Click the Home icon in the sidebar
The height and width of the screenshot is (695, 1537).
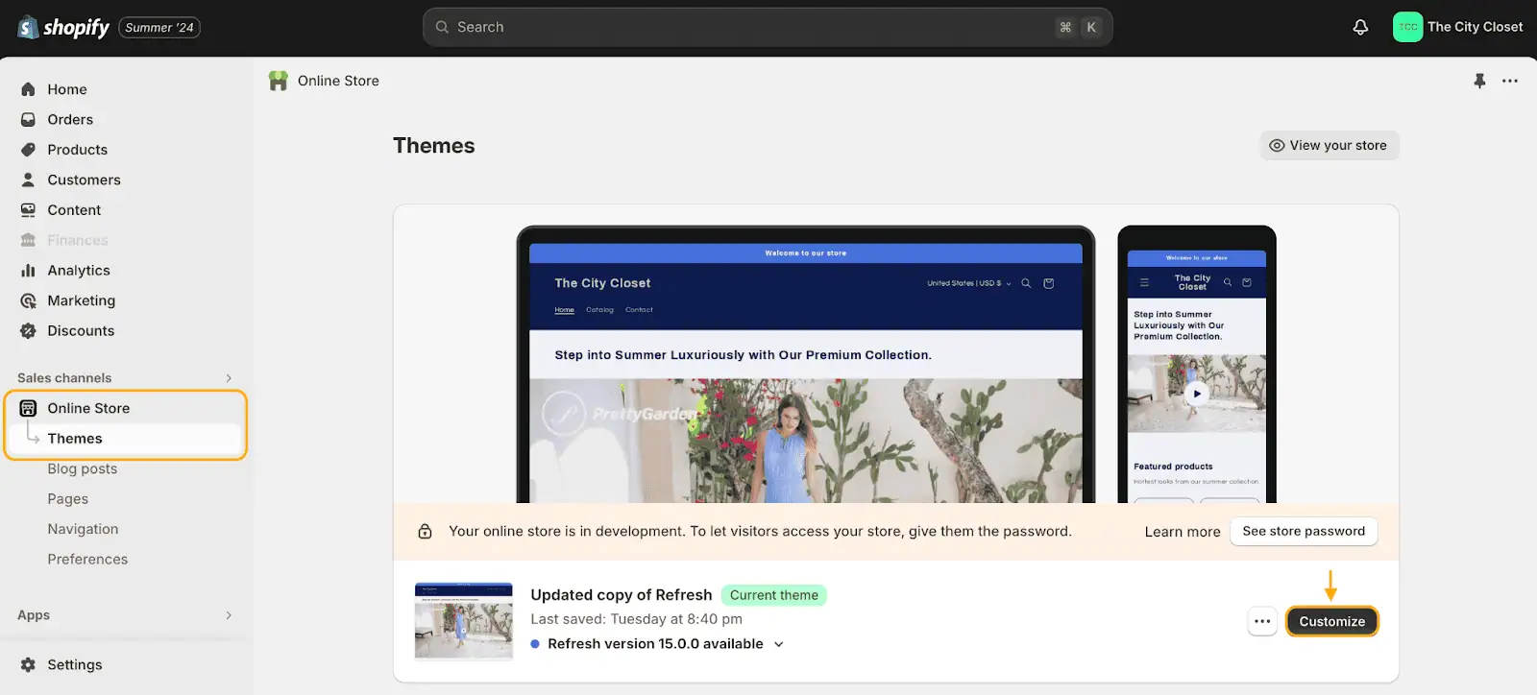pyautogui.click(x=28, y=89)
